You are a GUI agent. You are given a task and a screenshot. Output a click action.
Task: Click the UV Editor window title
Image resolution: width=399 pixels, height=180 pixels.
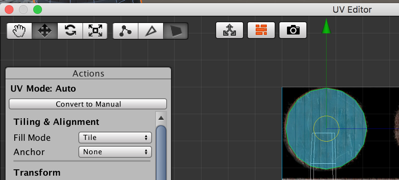pyautogui.click(x=352, y=10)
